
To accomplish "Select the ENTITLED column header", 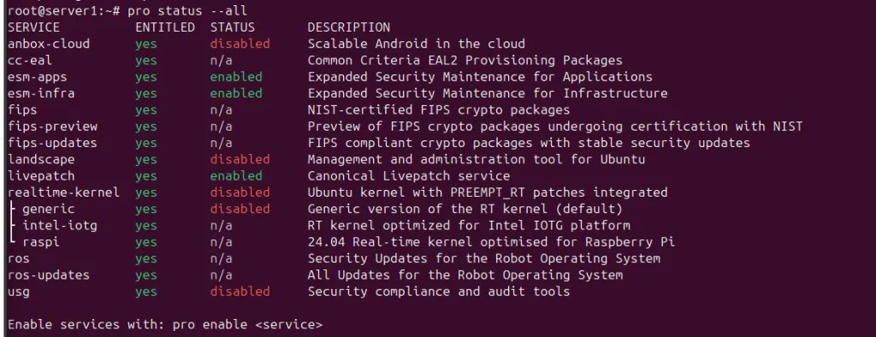I will 165,27.
